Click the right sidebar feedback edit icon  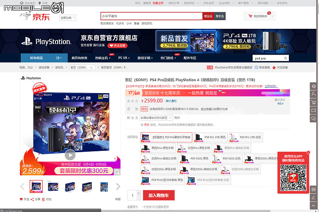[x=314, y=197]
